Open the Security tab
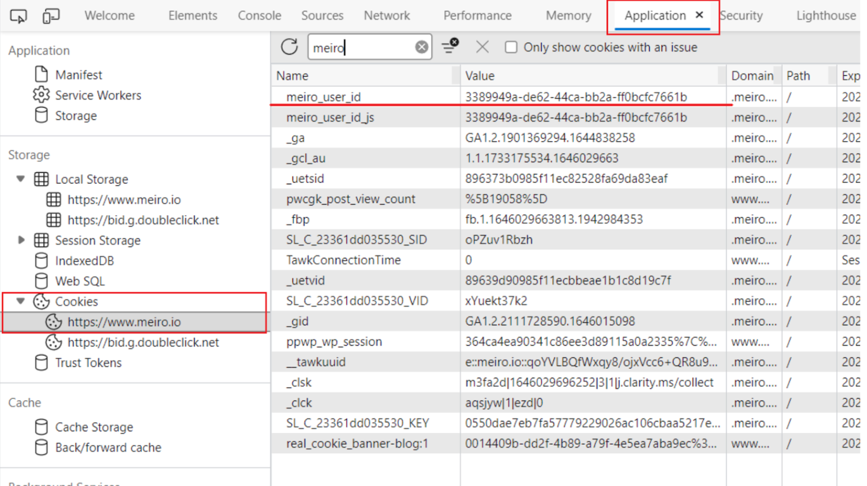867x486 pixels. 741,16
